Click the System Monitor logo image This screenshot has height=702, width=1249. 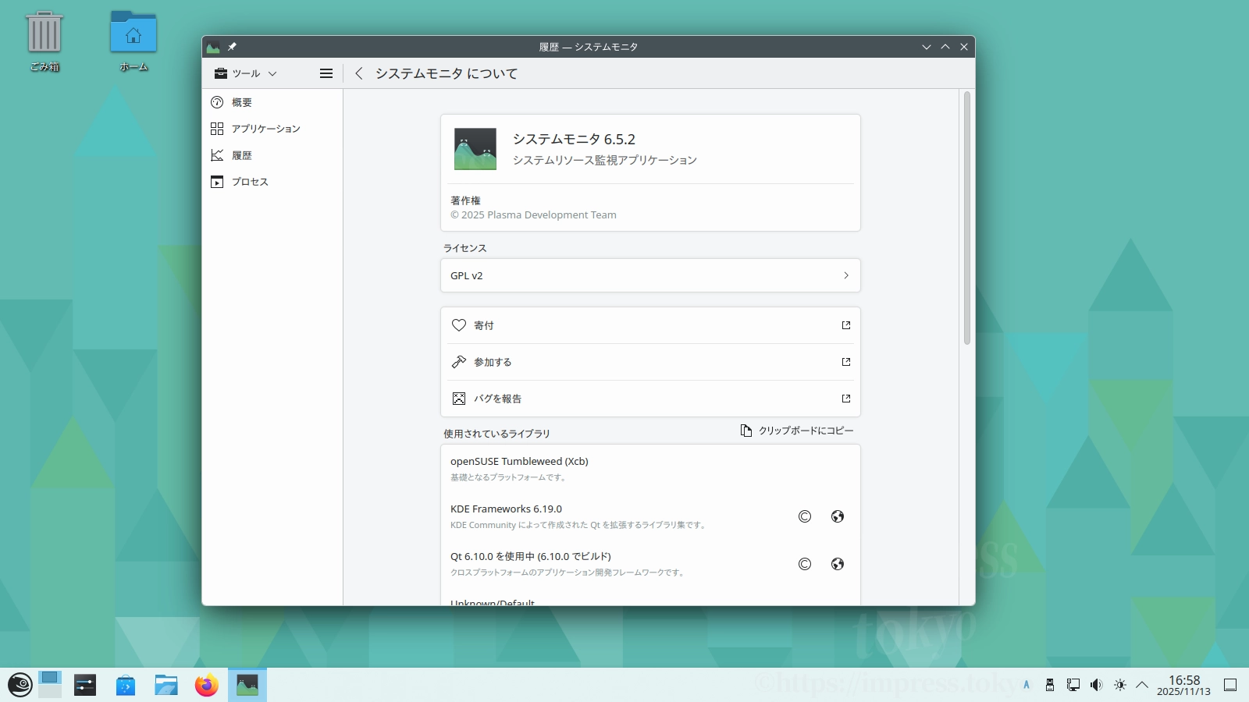click(475, 149)
